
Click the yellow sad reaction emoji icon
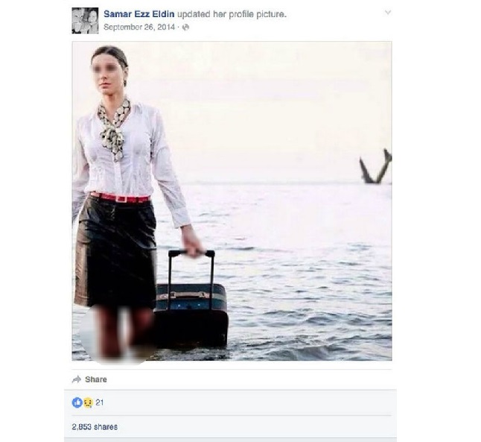pos(88,402)
